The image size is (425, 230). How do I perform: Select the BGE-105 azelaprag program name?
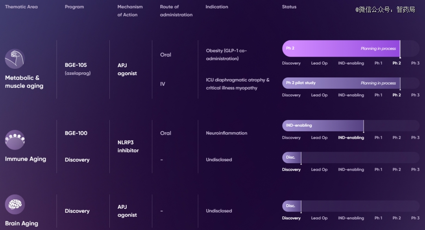(78, 69)
